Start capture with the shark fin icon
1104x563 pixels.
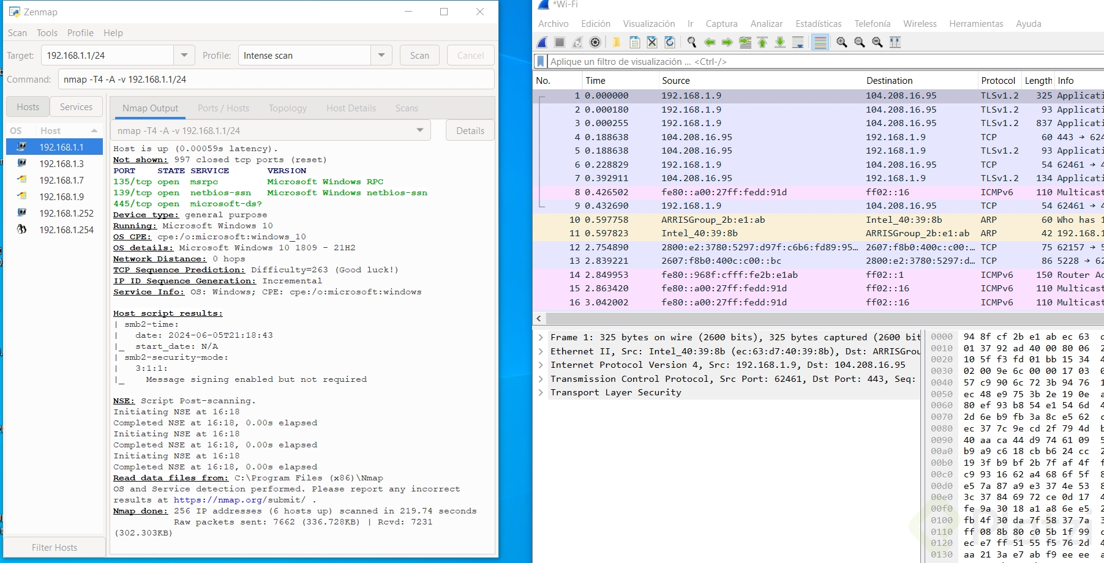click(x=543, y=42)
